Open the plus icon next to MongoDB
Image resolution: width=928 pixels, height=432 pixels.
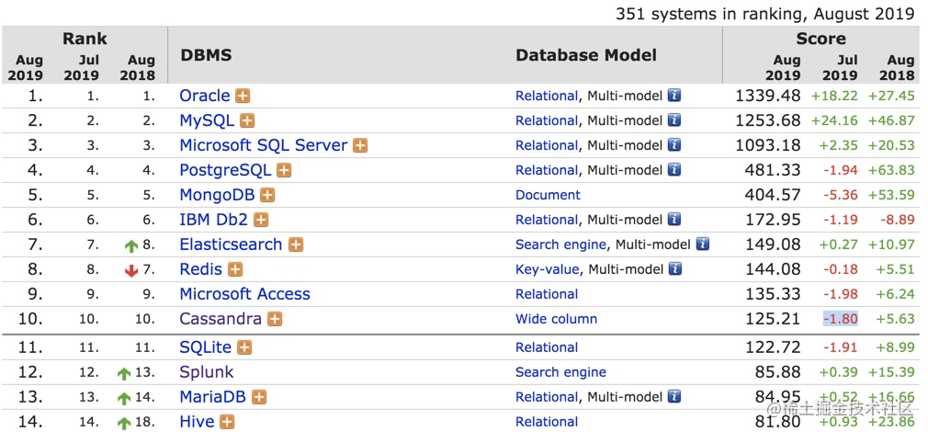(267, 195)
